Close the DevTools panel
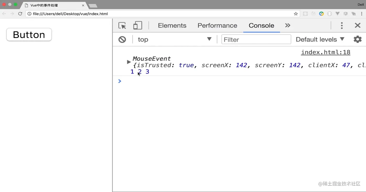Screen dimensions: 366x192 click(x=358, y=25)
